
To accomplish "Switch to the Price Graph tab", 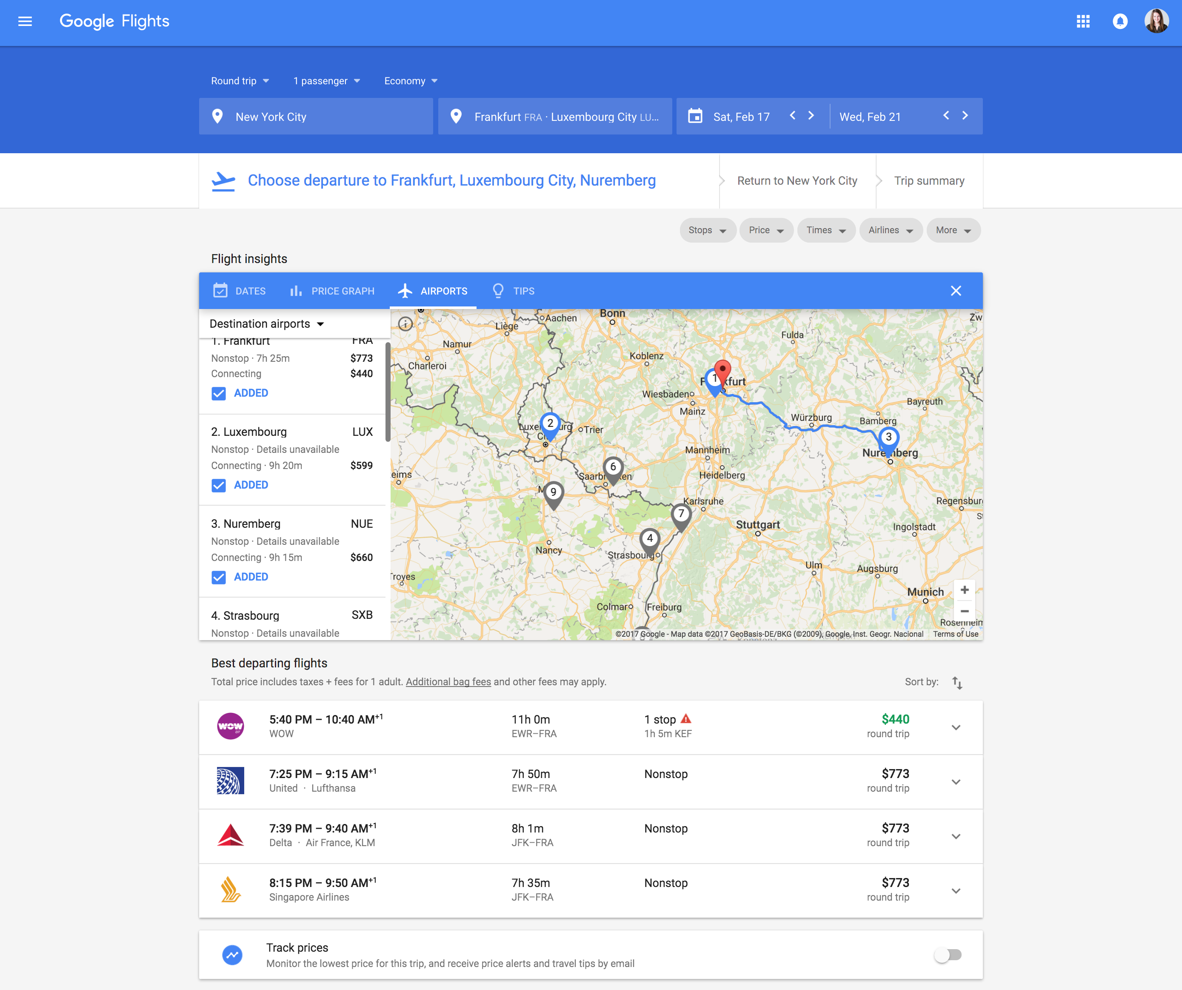I will 332,291.
